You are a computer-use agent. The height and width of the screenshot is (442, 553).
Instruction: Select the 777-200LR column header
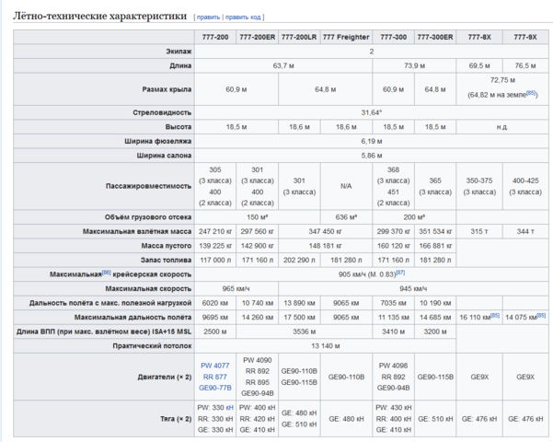click(x=299, y=37)
